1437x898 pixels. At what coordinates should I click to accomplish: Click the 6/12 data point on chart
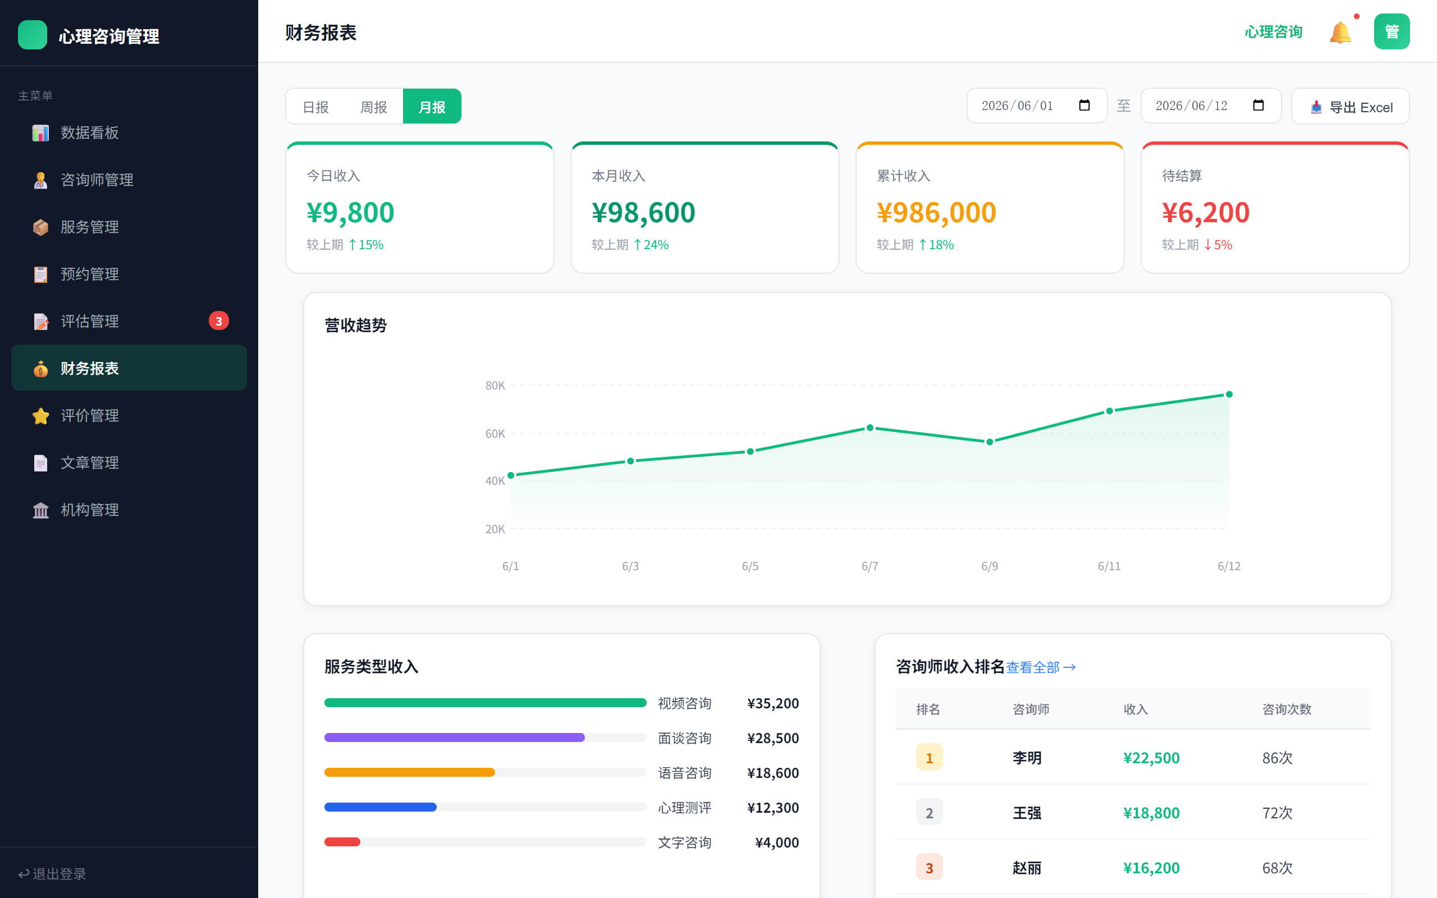pos(1229,395)
